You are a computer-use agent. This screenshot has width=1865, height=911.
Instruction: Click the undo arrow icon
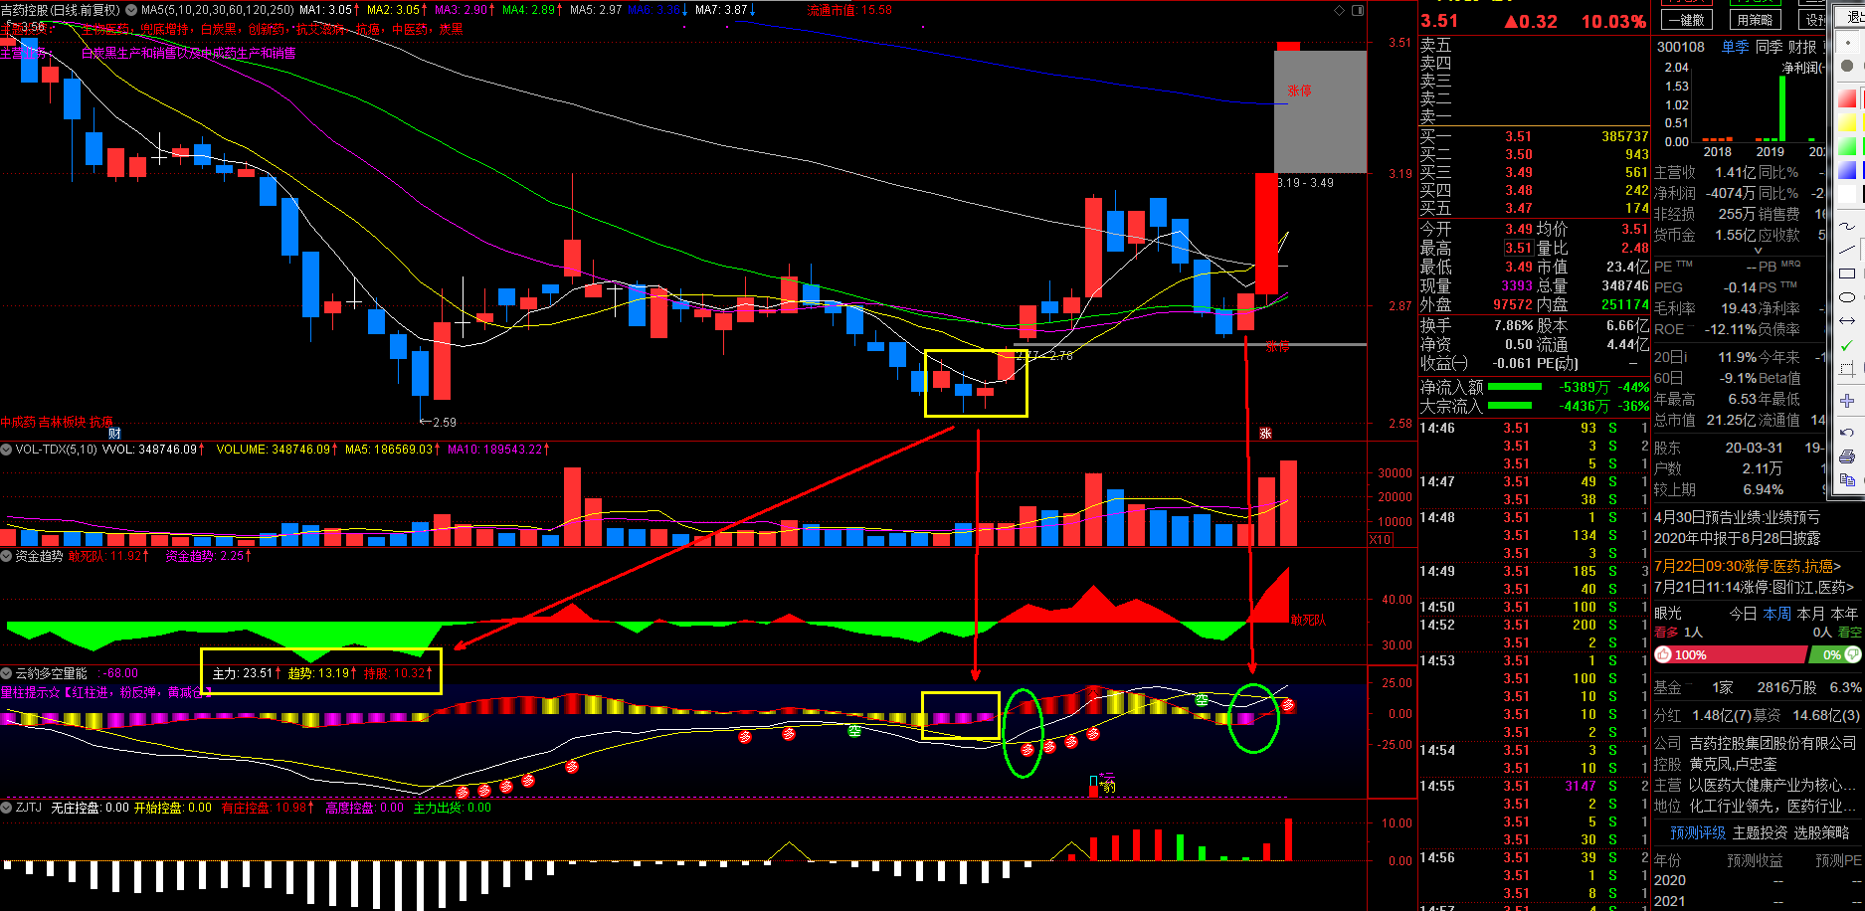coord(1847,433)
